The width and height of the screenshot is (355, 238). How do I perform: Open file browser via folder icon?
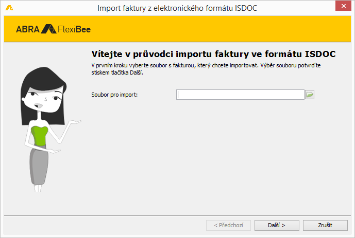(x=310, y=95)
